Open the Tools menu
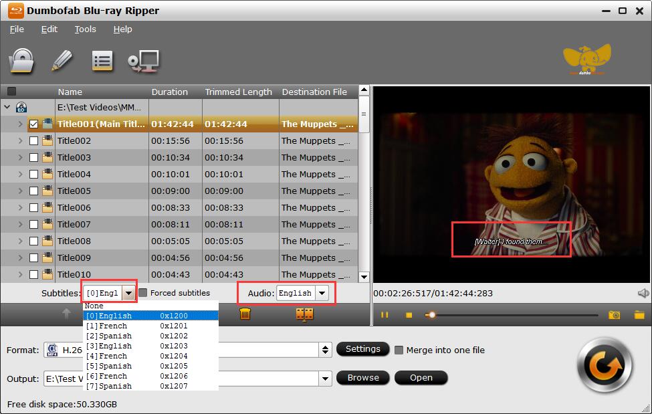652x414 pixels. click(x=85, y=29)
